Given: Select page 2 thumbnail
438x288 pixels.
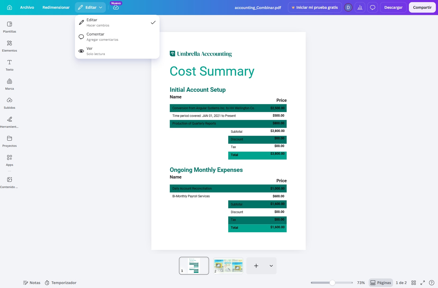Looking at the screenshot, I should tap(228, 266).
